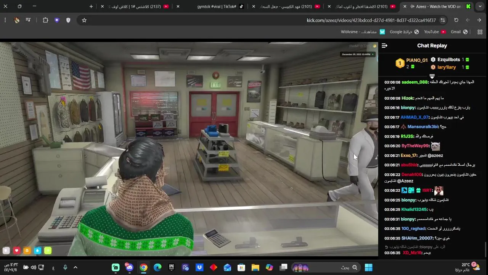Open Microsoft Edge from taskbar
The height and width of the screenshot is (275, 488).
pyautogui.click(x=157, y=267)
